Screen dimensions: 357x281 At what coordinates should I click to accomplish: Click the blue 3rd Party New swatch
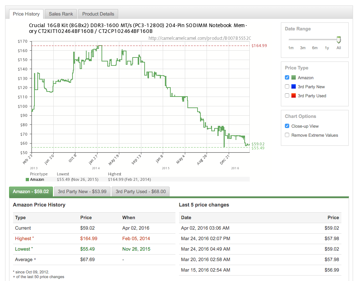[294, 86]
